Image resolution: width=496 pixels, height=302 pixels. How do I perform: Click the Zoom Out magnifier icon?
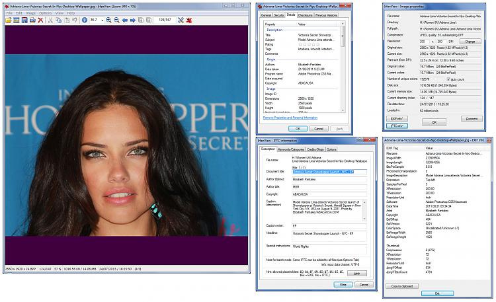pos(116,20)
